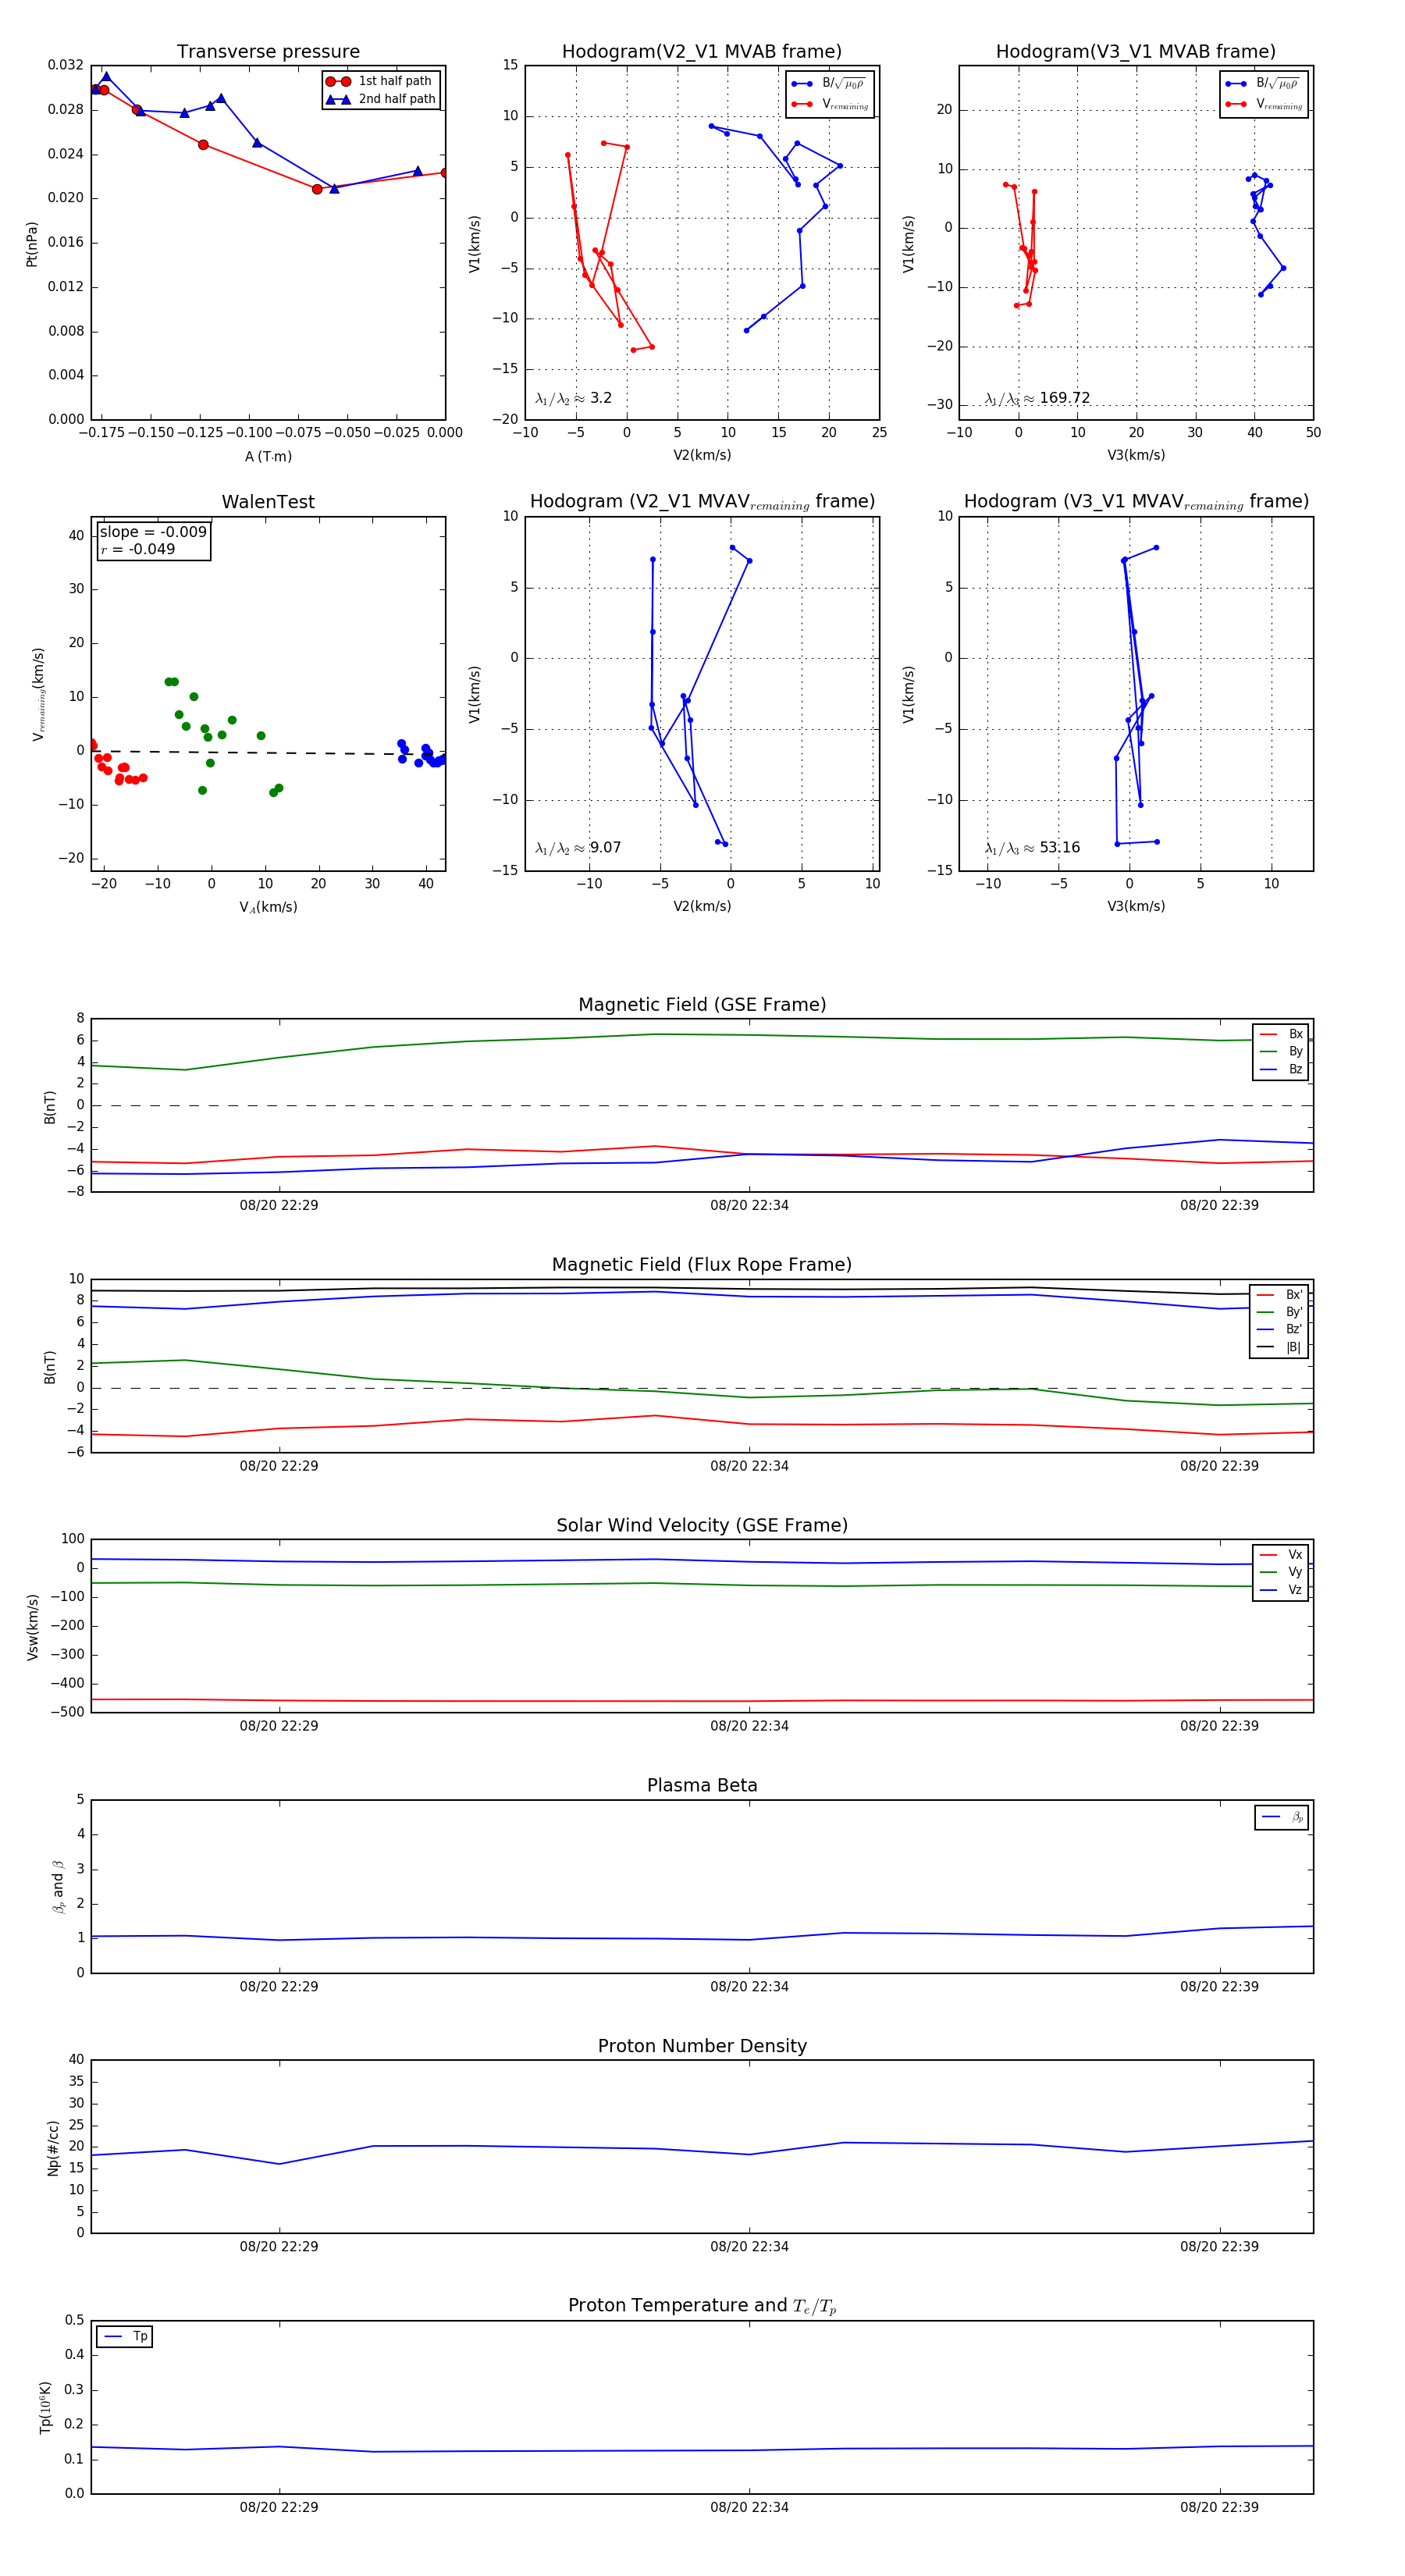Select the Bz legend entry in the GSE panel
Screen dimensions: 1405x2576
click(x=1281, y=1069)
